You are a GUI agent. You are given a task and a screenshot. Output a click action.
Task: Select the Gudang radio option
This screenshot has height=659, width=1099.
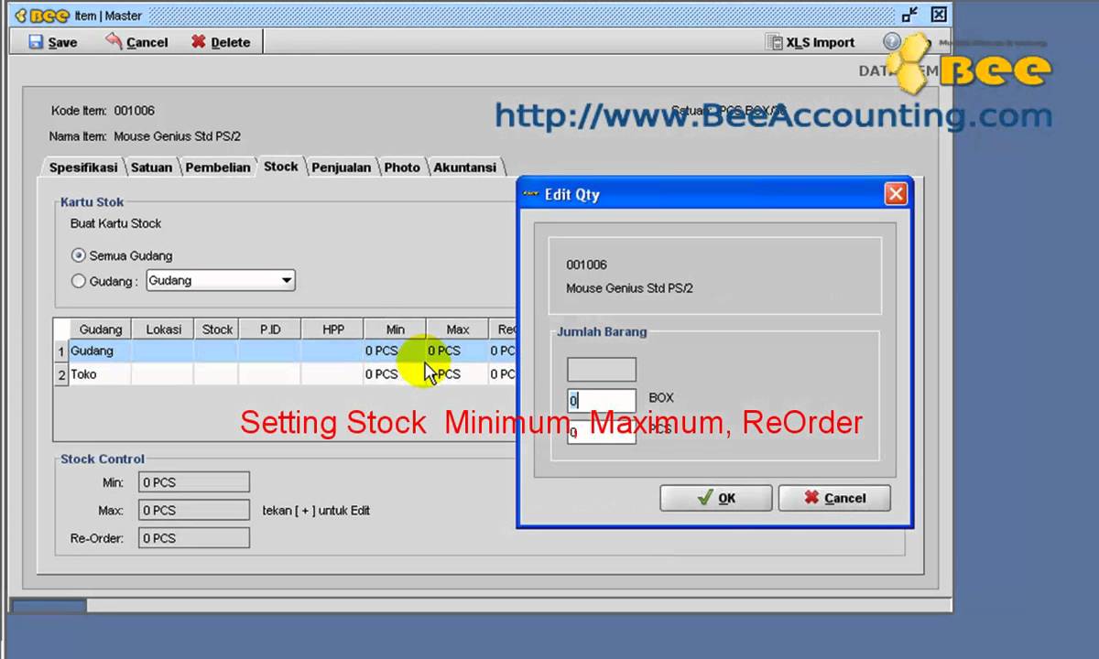[x=79, y=281]
